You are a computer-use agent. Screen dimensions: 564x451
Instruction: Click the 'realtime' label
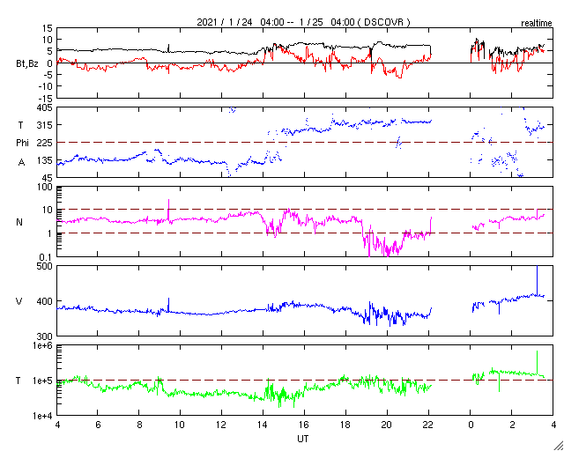[537, 24]
